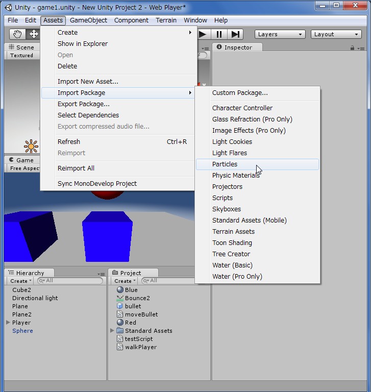Choose Reimport All
The image size is (371, 392).
click(x=118, y=168)
